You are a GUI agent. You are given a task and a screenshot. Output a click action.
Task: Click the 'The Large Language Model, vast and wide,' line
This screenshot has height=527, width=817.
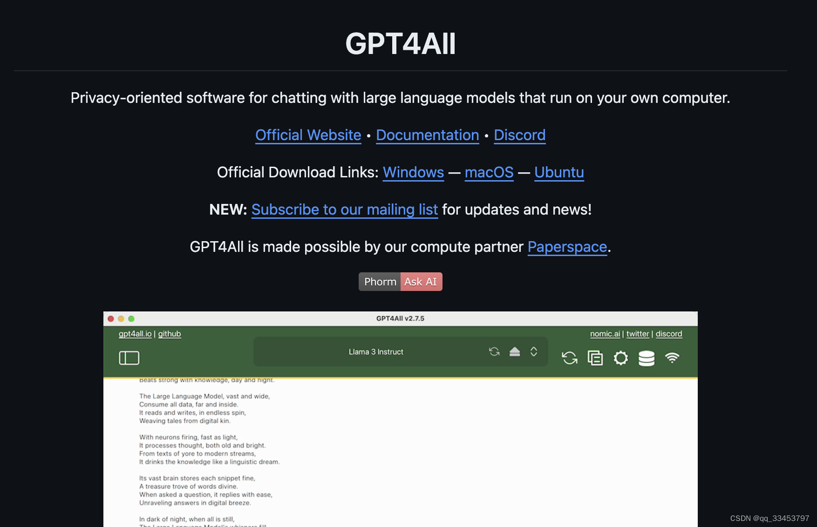click(x=204, y=396)
